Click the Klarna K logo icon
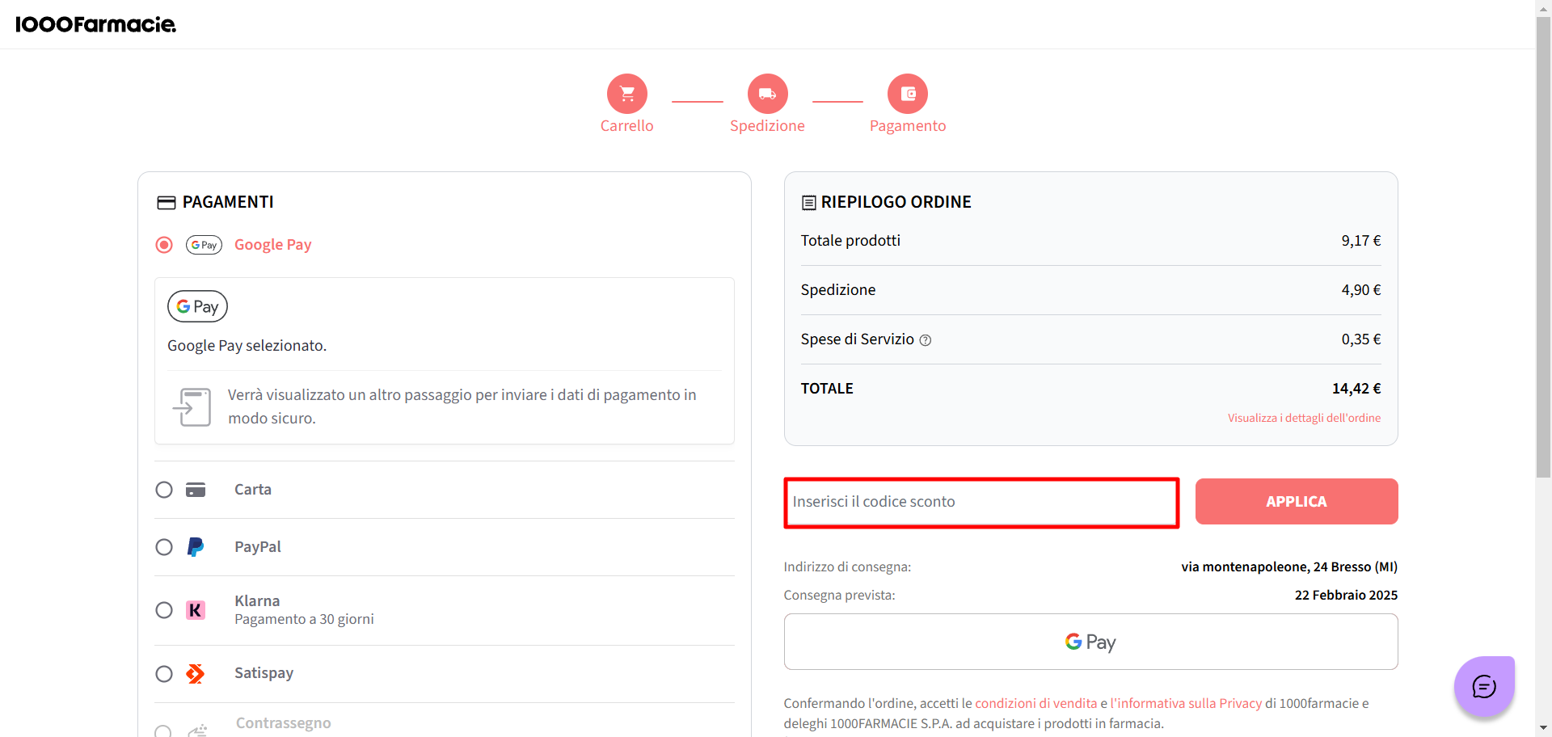The height and width of the screenshot is (737, 1552). point(196,610)
